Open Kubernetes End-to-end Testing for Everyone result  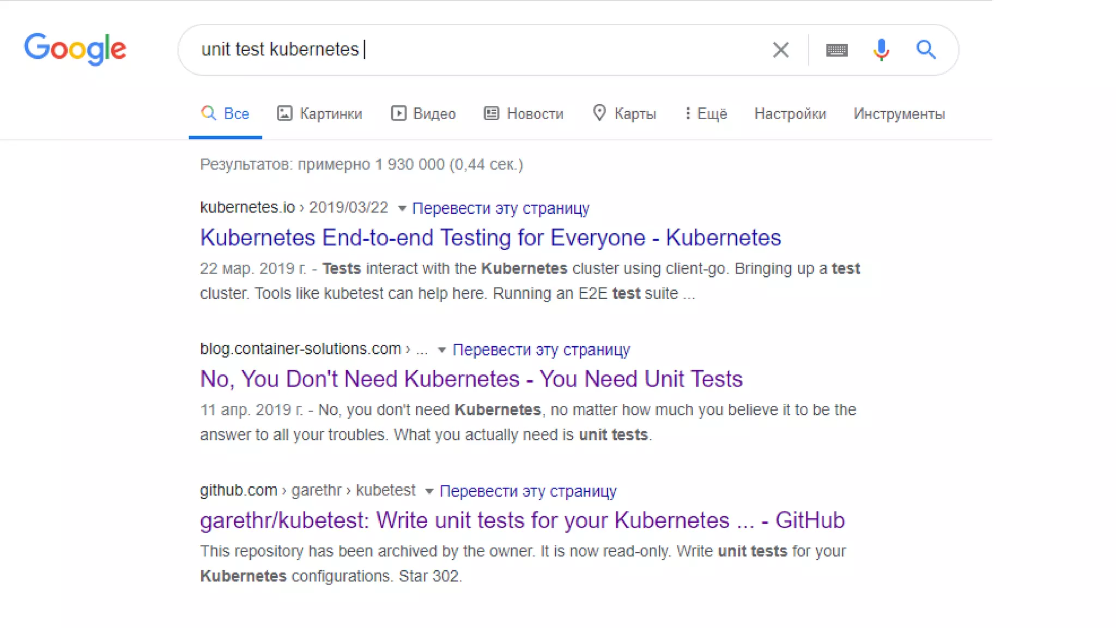[x=490, y=238]
